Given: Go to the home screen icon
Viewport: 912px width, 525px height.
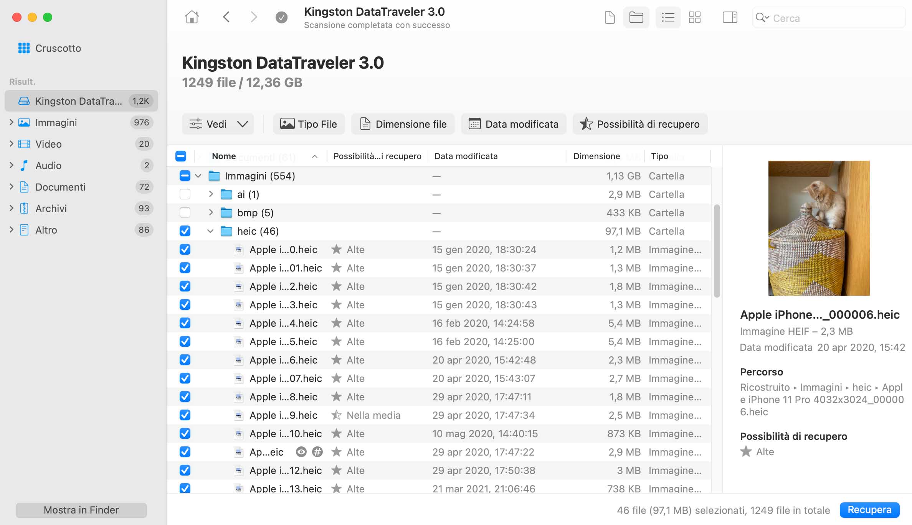Looking at the screenshot, I should 192,17.
